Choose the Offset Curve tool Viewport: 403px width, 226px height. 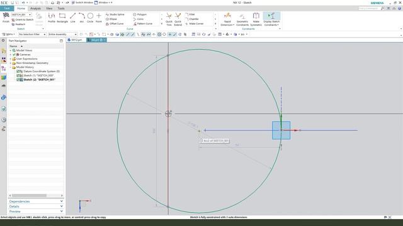point(115,24)
